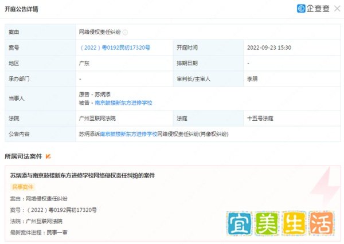This screenshot has width=344, height=244.
Task: Open defendant link 南京鼓楼新东方进修学校
Action: pos(123,103)
